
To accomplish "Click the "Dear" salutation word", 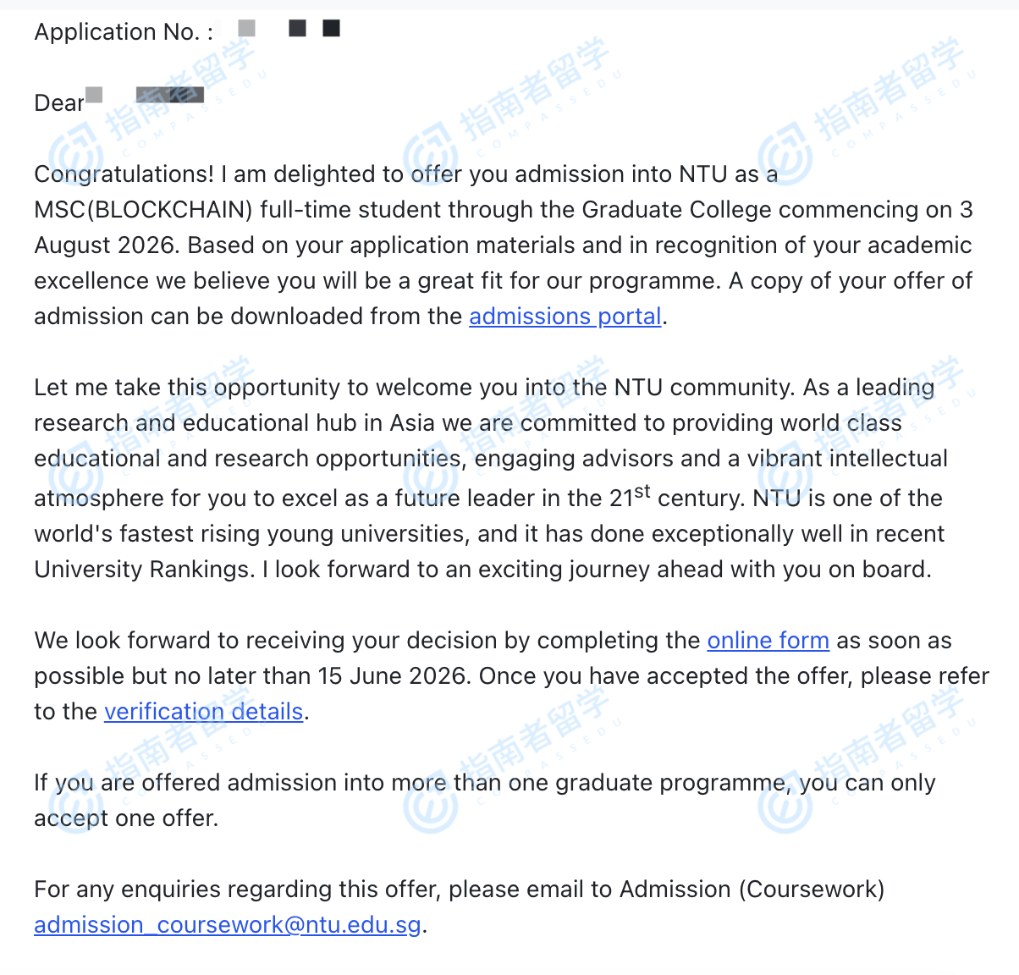I will tap(58, 103).
